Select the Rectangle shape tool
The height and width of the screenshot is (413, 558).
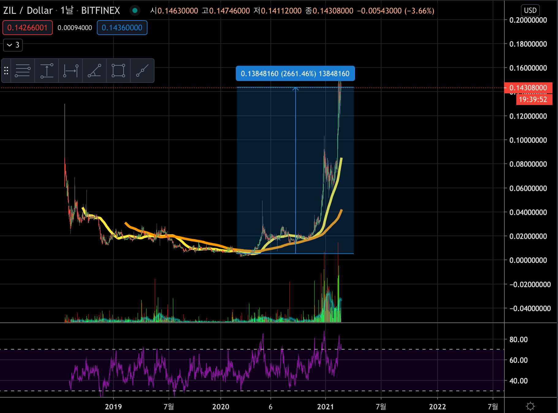(118, 71)
